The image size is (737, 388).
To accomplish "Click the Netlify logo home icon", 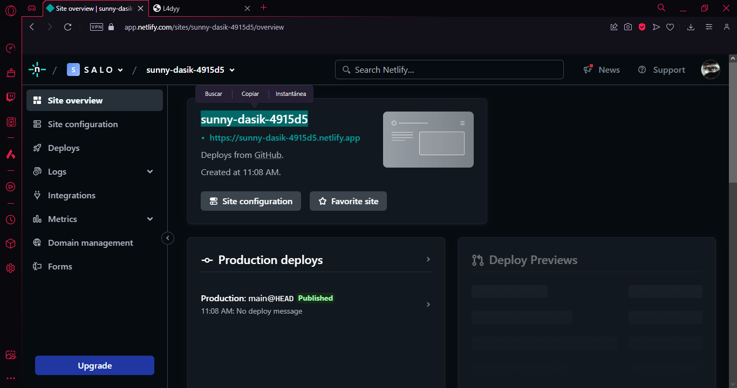I will [x=37, y=70].
